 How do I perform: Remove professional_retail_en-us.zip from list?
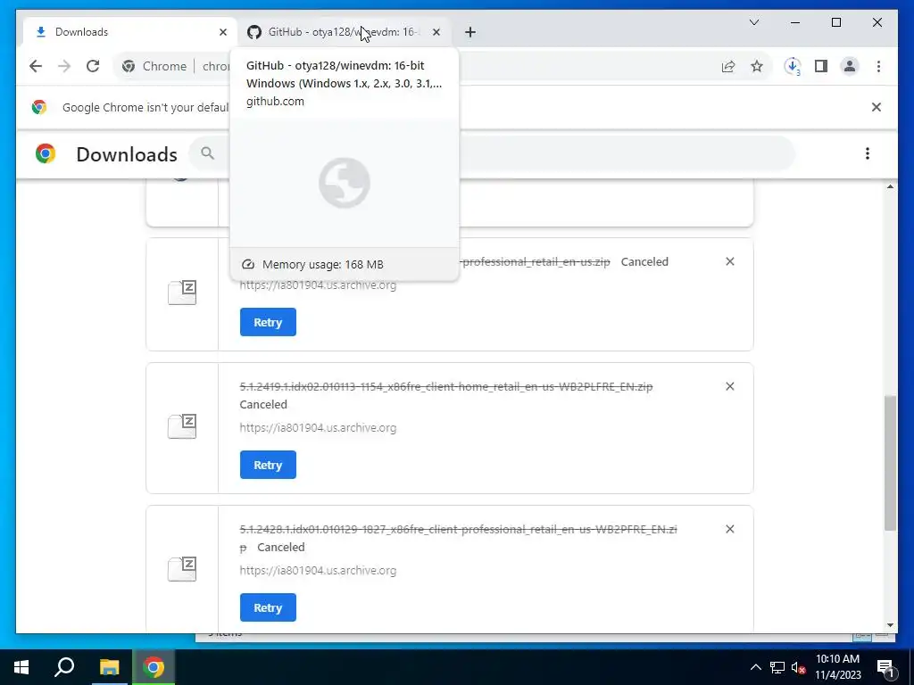[x=730, y=261]
